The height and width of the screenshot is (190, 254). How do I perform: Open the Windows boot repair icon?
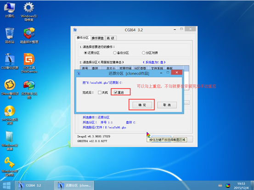point(29,11)
